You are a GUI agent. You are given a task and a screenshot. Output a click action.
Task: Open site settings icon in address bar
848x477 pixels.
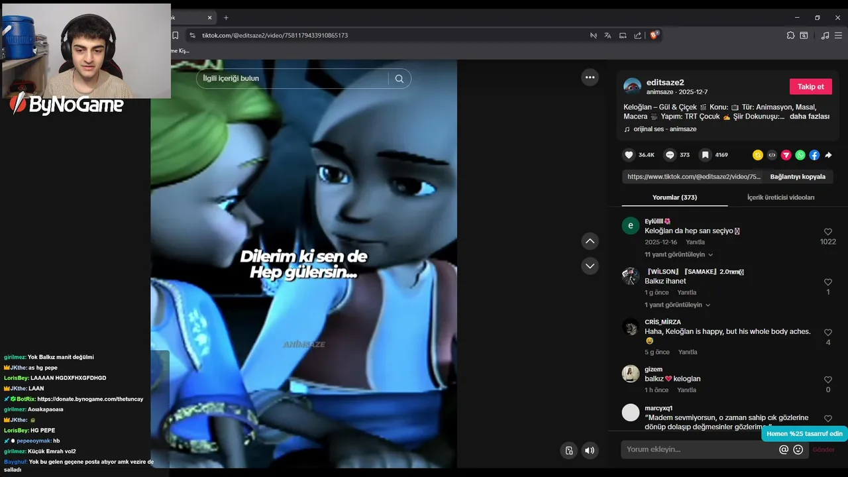point(192,35)
